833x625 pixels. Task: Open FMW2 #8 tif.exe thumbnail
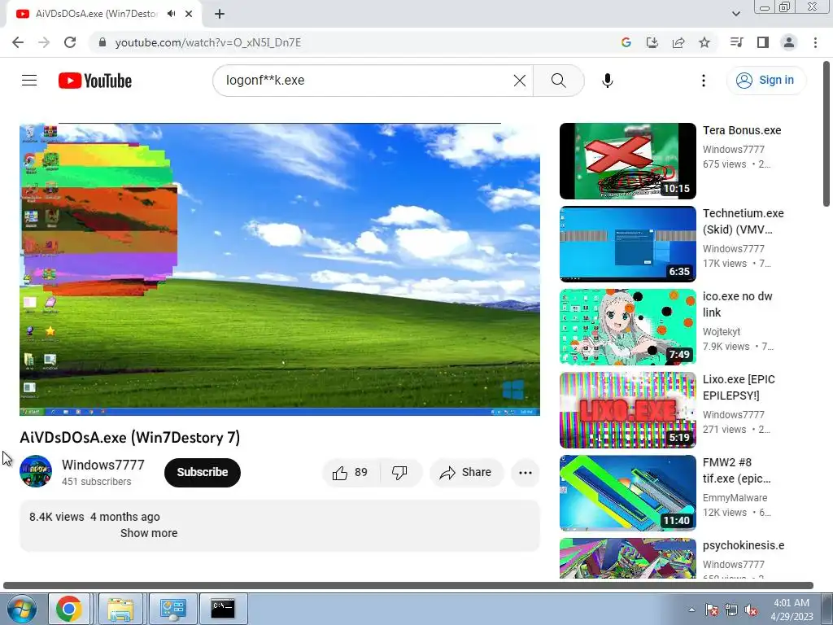pos(627,492)
